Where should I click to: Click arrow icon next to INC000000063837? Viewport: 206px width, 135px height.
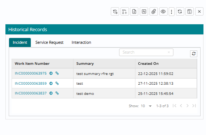pyautogui.click(x=51, y=93)
